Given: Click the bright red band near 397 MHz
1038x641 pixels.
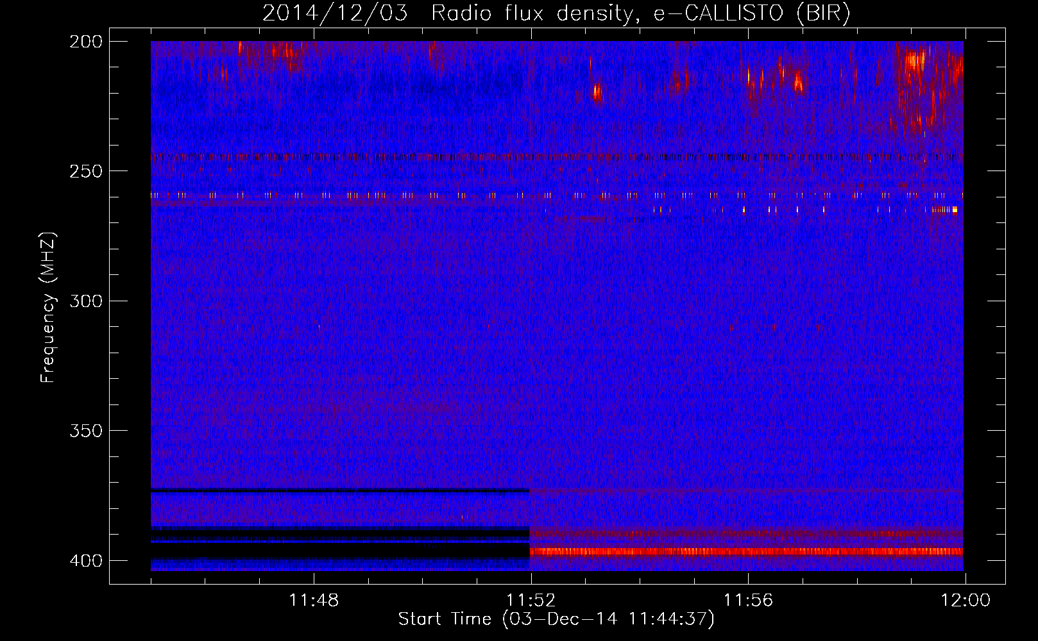Looking at the screenshot, I should pos(746,551).
